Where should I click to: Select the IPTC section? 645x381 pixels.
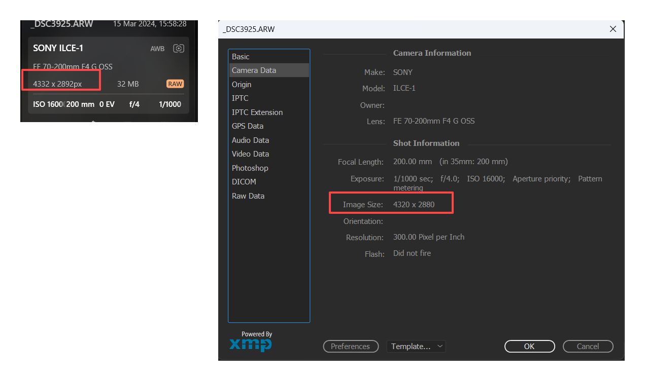coord(240,98)
